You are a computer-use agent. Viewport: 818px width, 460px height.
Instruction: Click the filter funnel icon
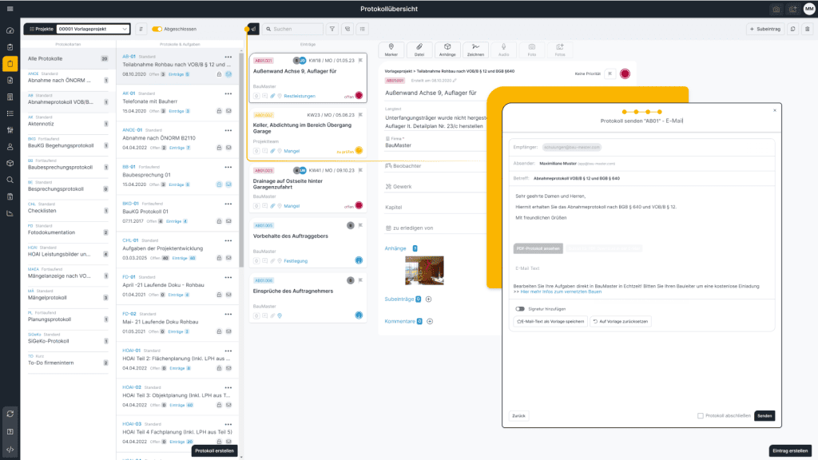click(332, 29)
